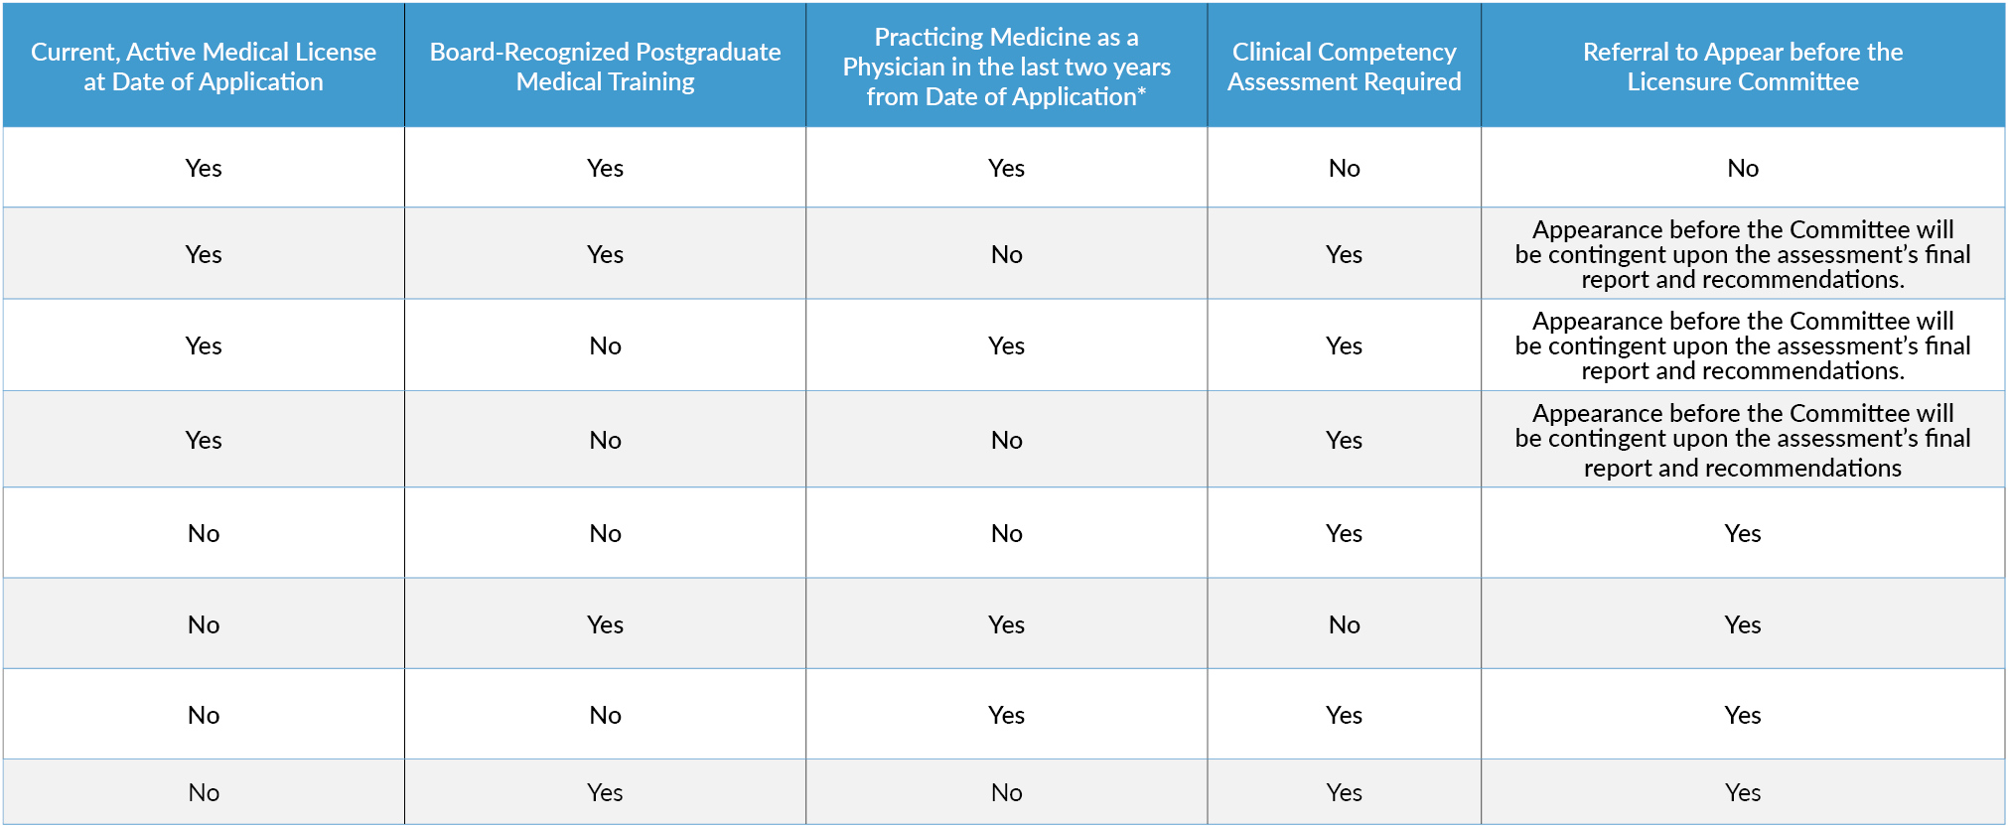Image resolution: width=2008 pixels, height=827 pixels.
Task: Click first data row's Medical License 'Yes' cell
Action: tap(204, 168)
